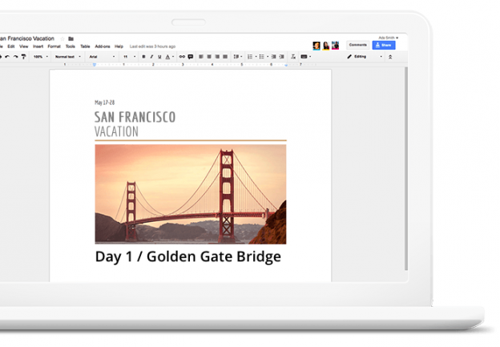Increase the paragraph indent
The image size is (500, 347).
[x=281, y=57]
